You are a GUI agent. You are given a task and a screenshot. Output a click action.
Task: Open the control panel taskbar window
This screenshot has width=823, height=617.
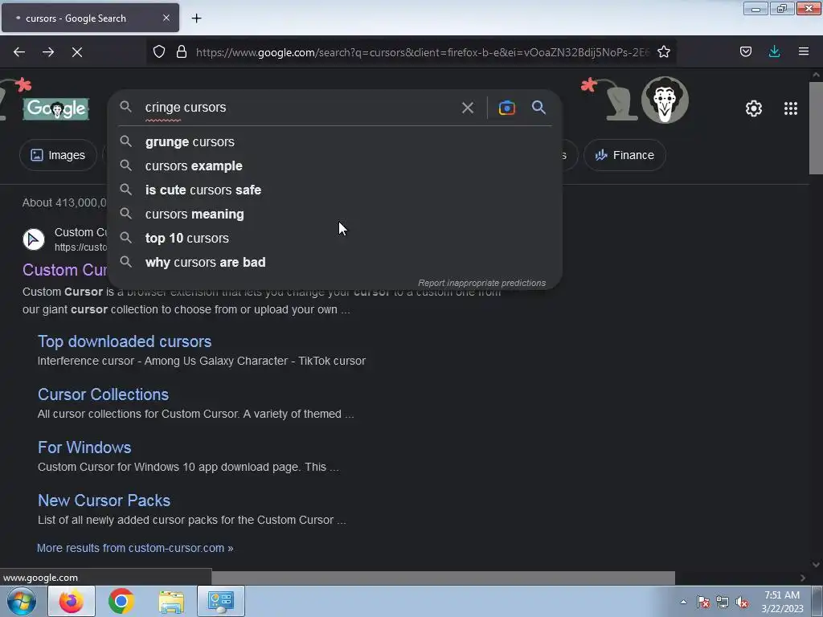221,601
